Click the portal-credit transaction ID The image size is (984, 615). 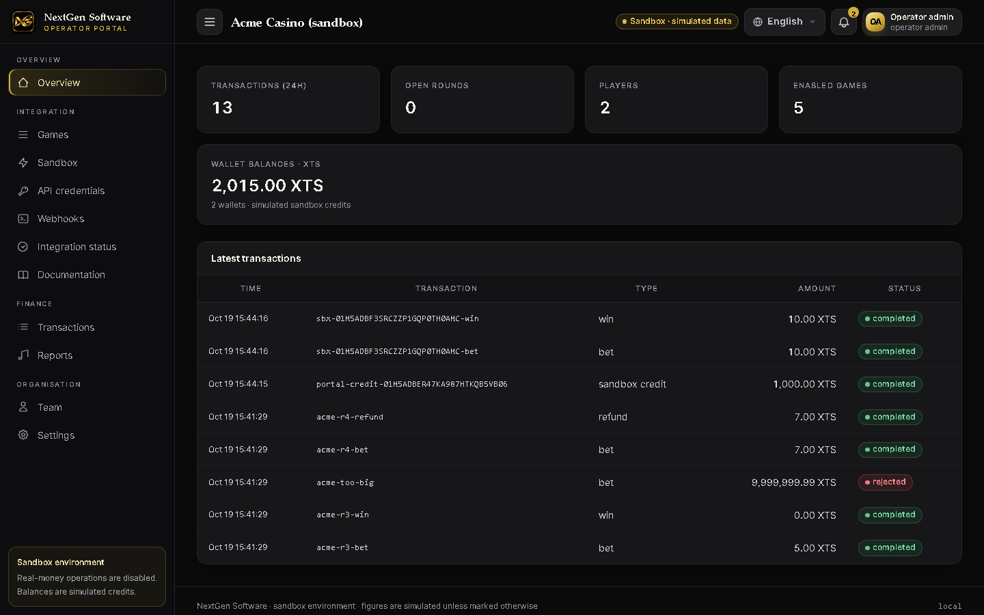click(412, 384)
